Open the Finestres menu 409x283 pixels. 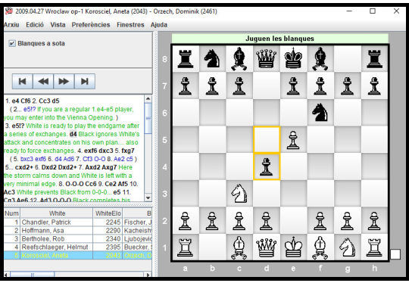(130, 25)
